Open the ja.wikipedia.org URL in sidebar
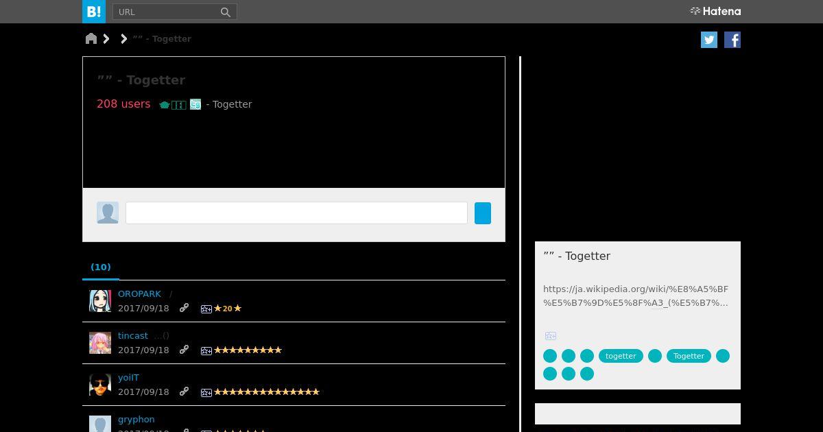This screenshot has height=432, width=823. click(x=636, y=296)
